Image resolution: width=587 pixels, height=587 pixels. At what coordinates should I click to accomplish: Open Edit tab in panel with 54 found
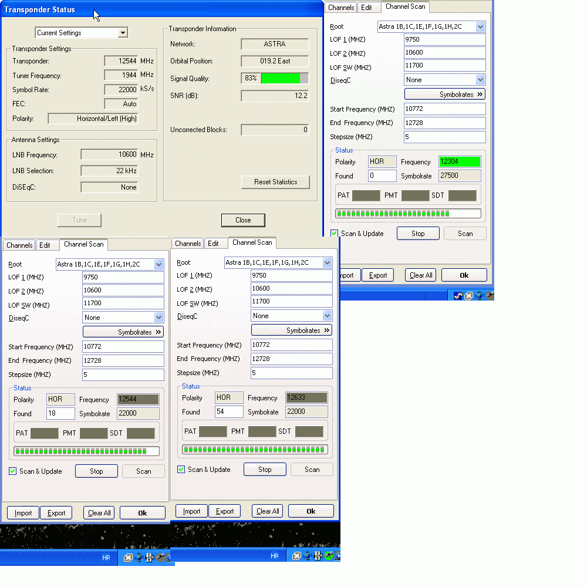coord(214,244)
